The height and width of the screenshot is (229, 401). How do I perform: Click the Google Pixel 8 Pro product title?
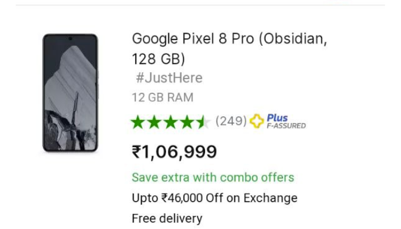tap(229, 49)
